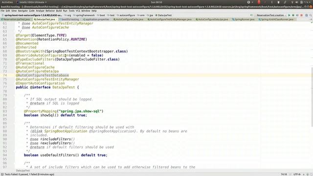Screen dimensions: 313x176
Task: Click the boot breadcrumb folder
Action: click(101, 15)
